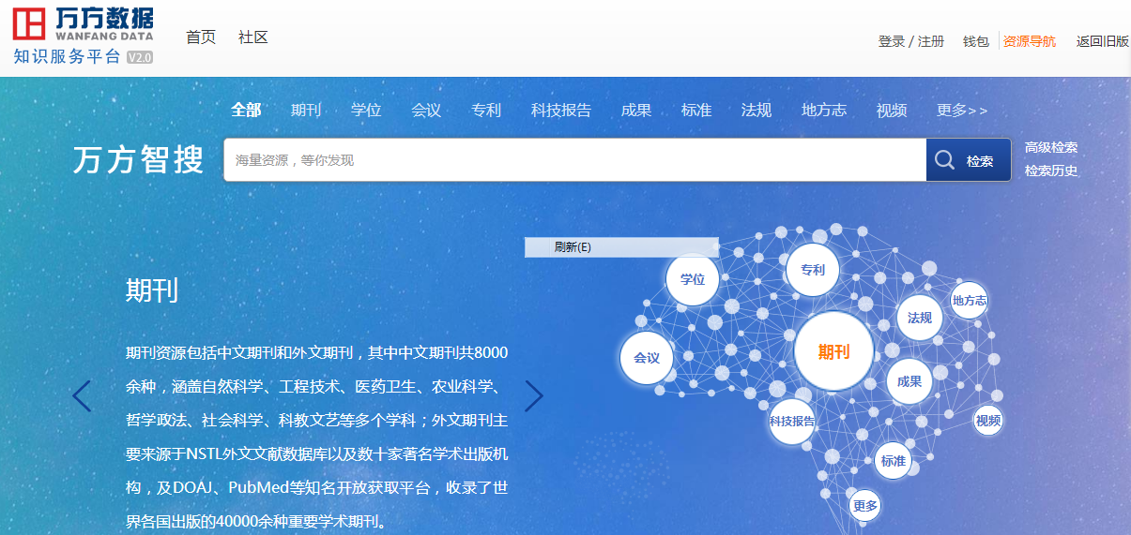
Task: Advance to next carousel slide arrow
Action: [x=534, y=396]
